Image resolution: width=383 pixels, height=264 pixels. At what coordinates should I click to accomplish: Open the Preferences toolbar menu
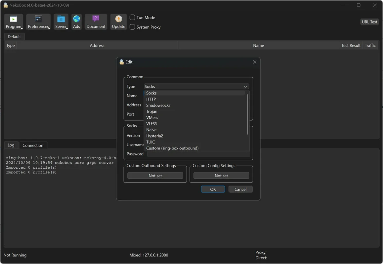tap(38, 22)
